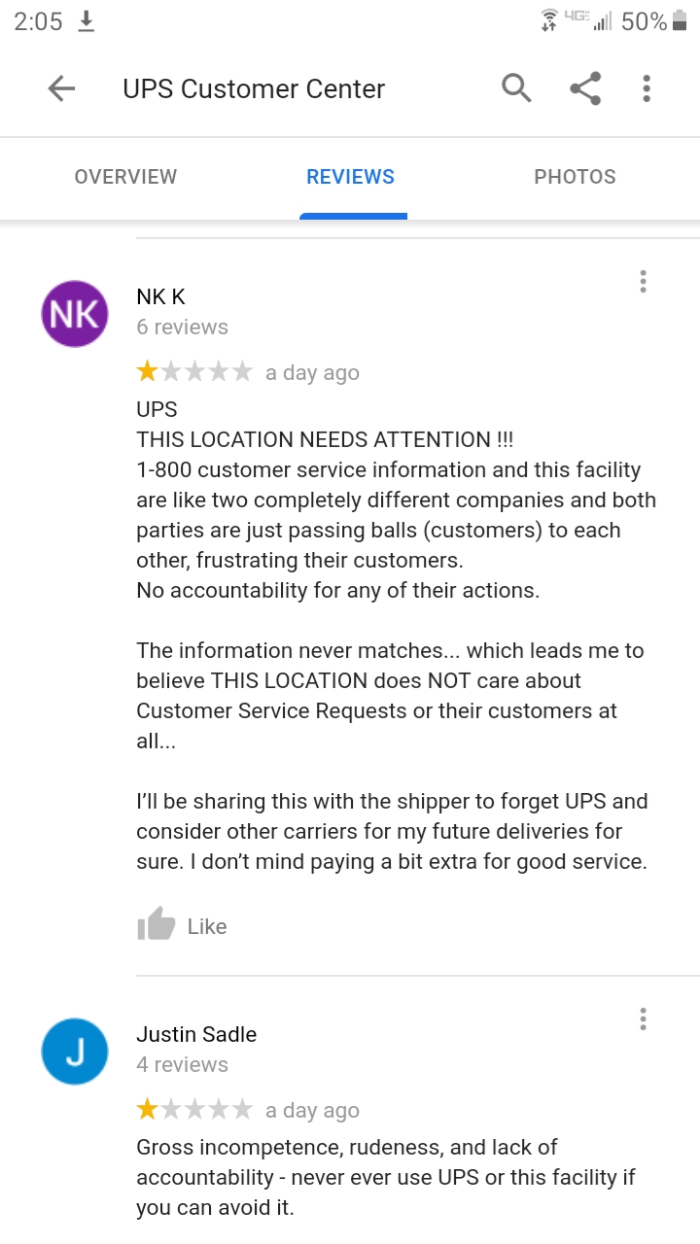
Task: Open options menu for Justin Sadle review
Action: coord(643,1019)
